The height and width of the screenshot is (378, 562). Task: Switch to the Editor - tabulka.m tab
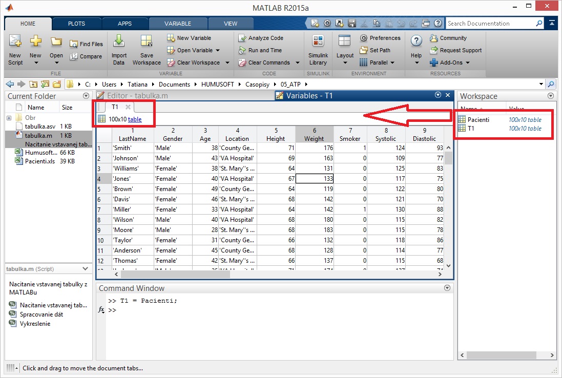pos(185,96)
